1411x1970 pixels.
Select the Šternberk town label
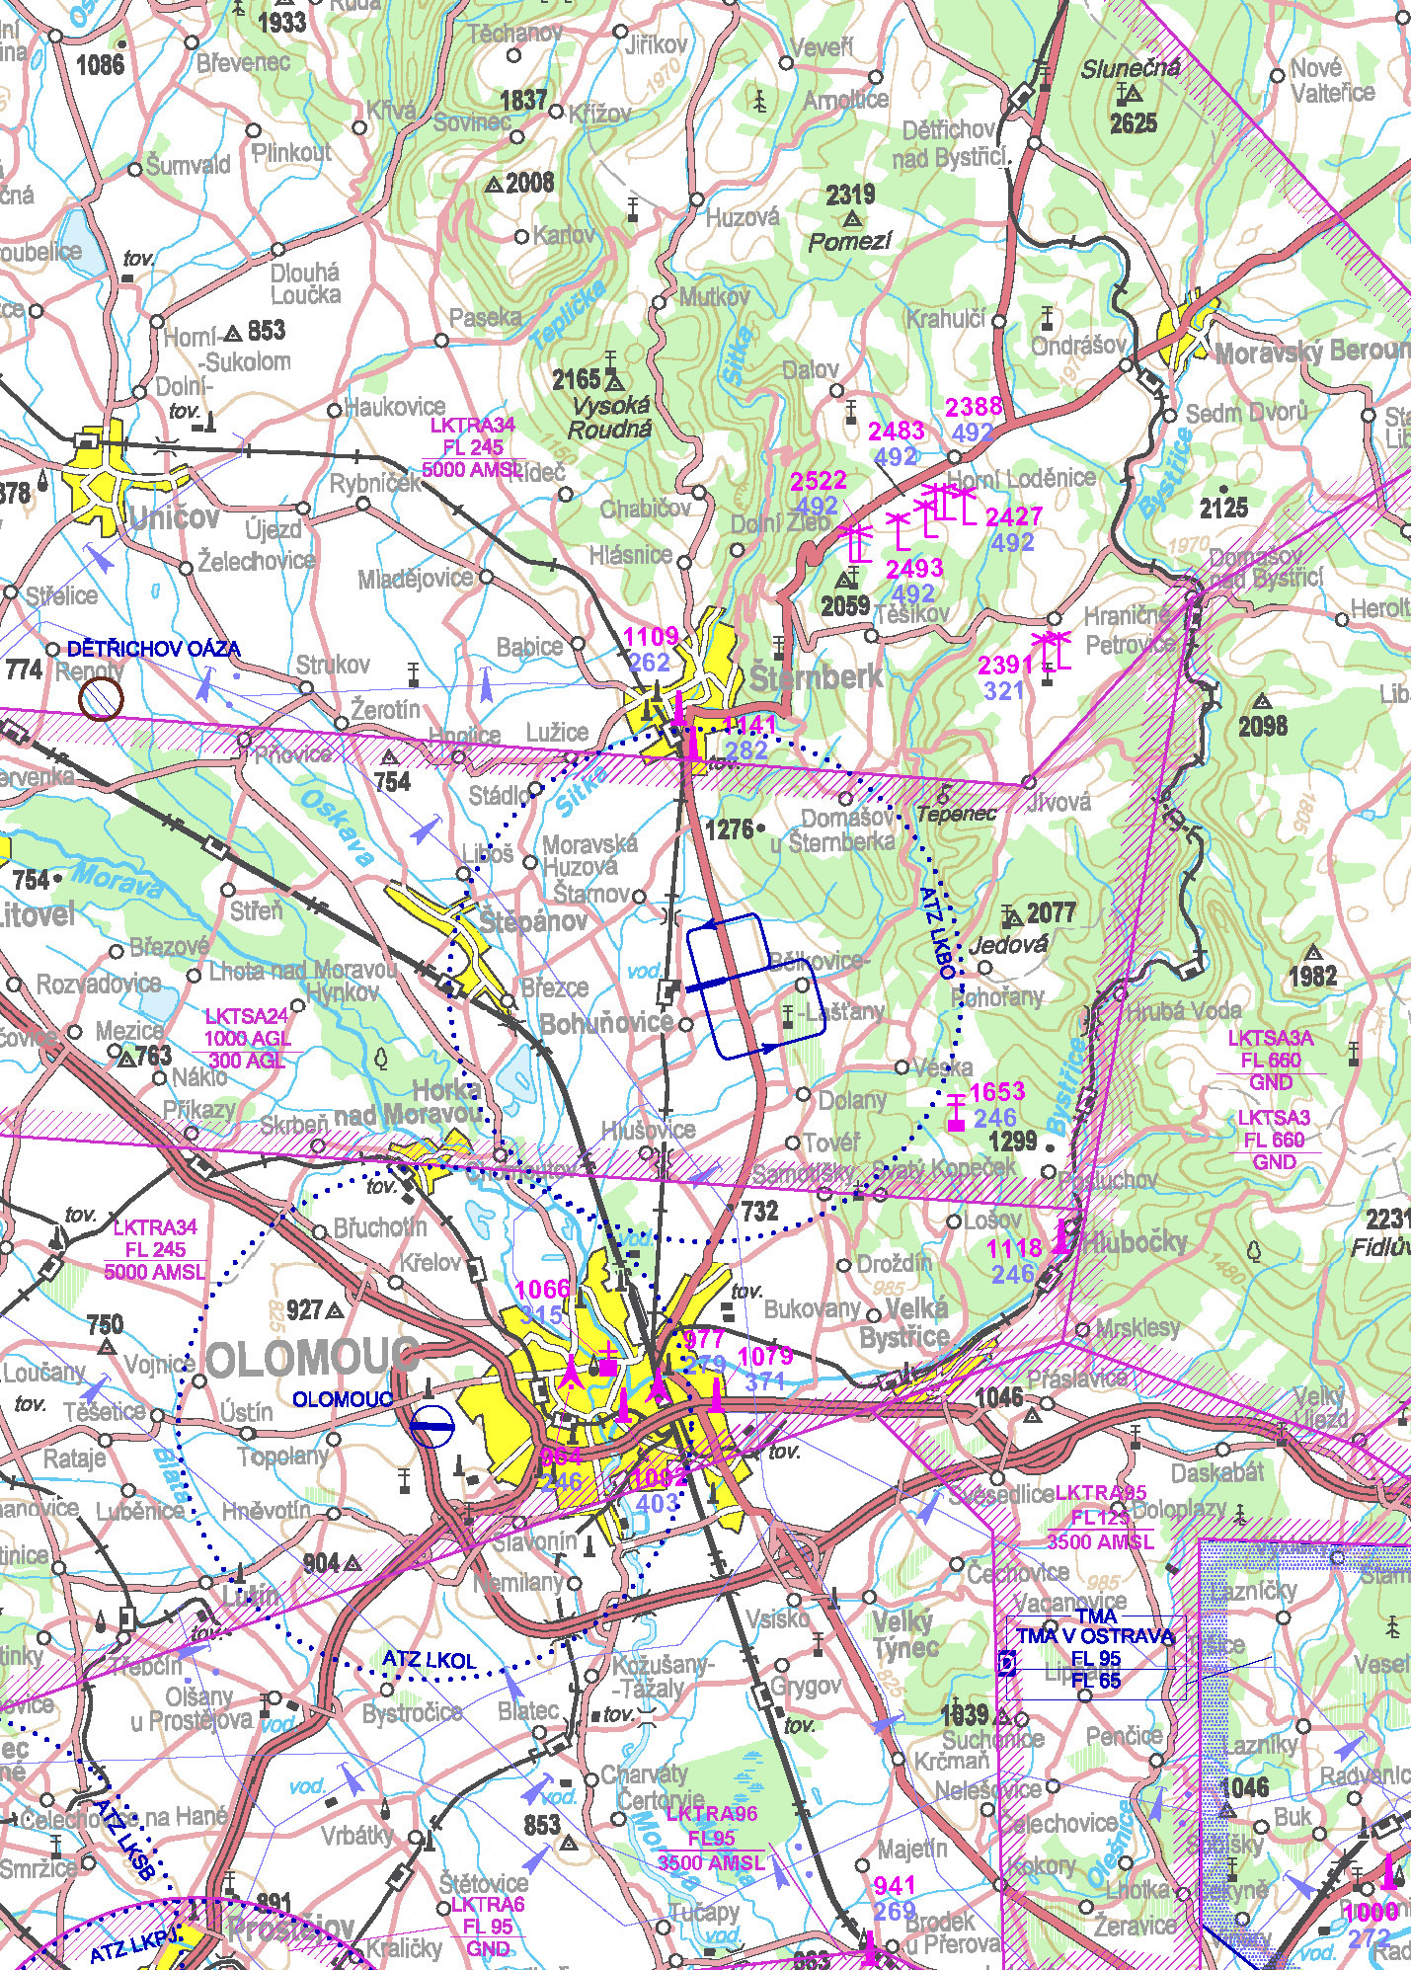817,678
